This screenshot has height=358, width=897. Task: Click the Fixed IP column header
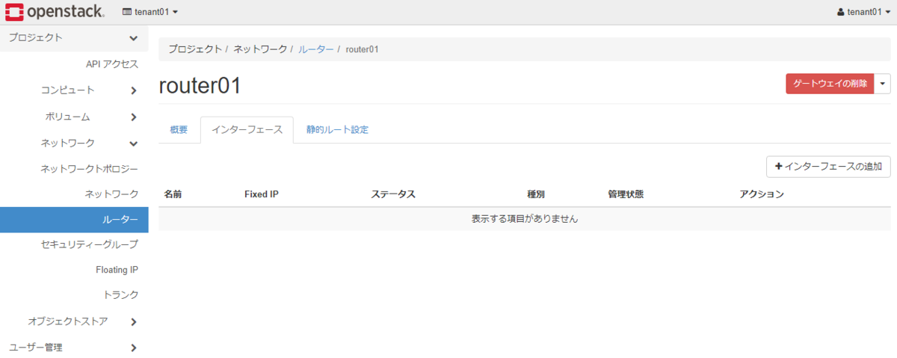(x=262, y=194)
